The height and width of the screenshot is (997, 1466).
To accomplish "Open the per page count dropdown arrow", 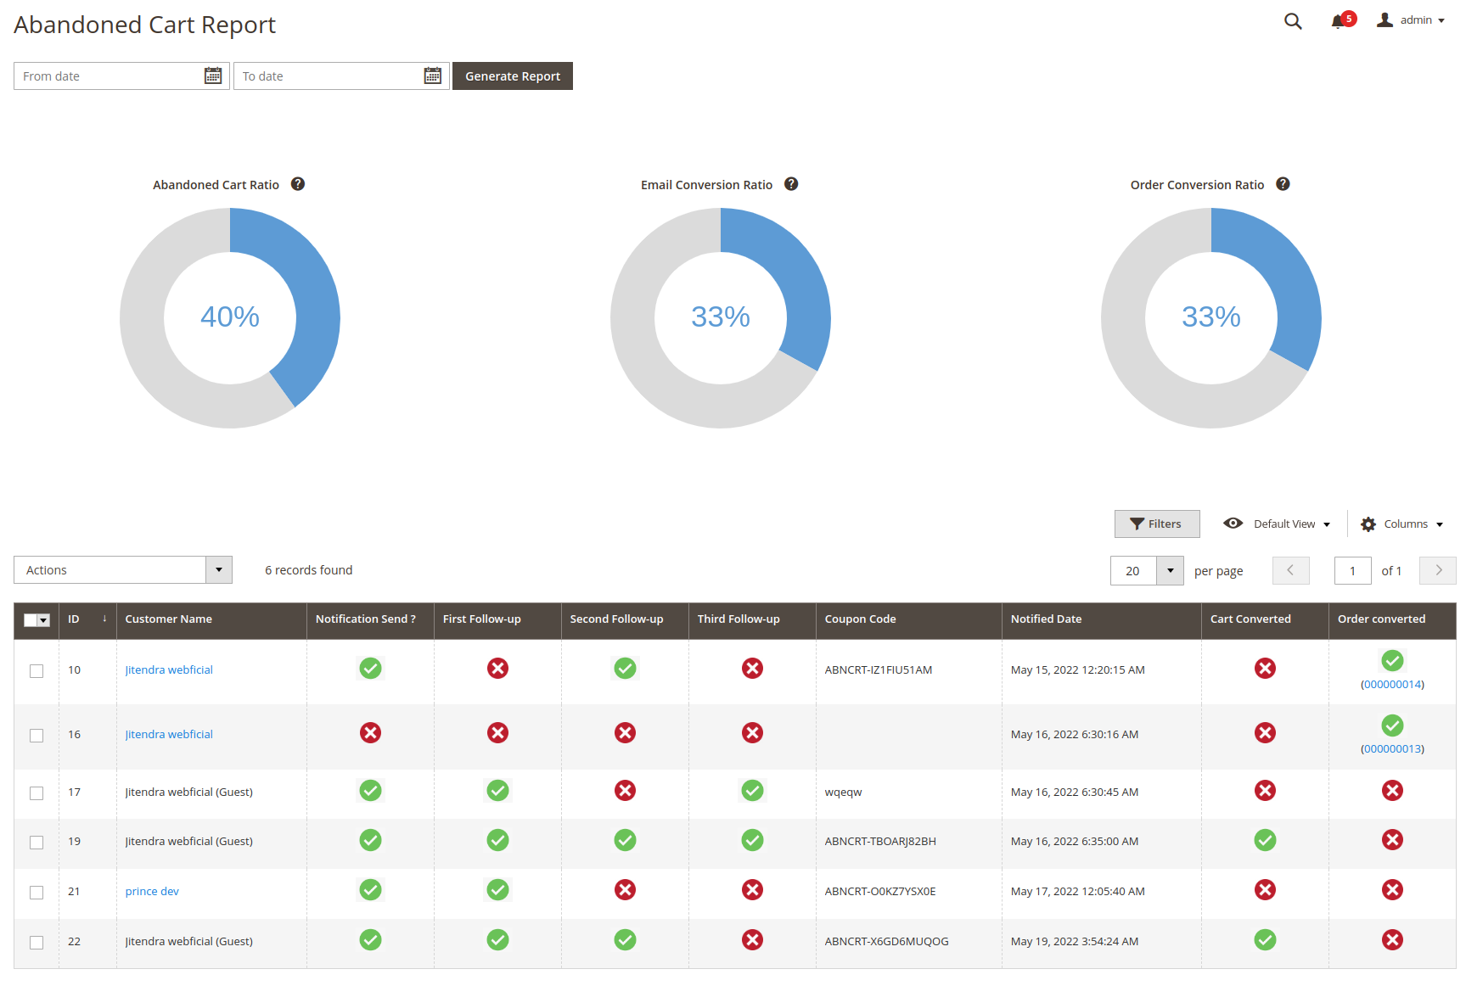I will (x=1170, y=571).
